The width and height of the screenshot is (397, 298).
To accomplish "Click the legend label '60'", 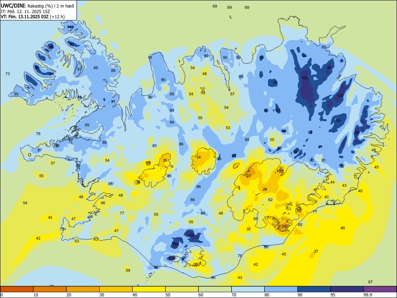I will tap(201, 295).
